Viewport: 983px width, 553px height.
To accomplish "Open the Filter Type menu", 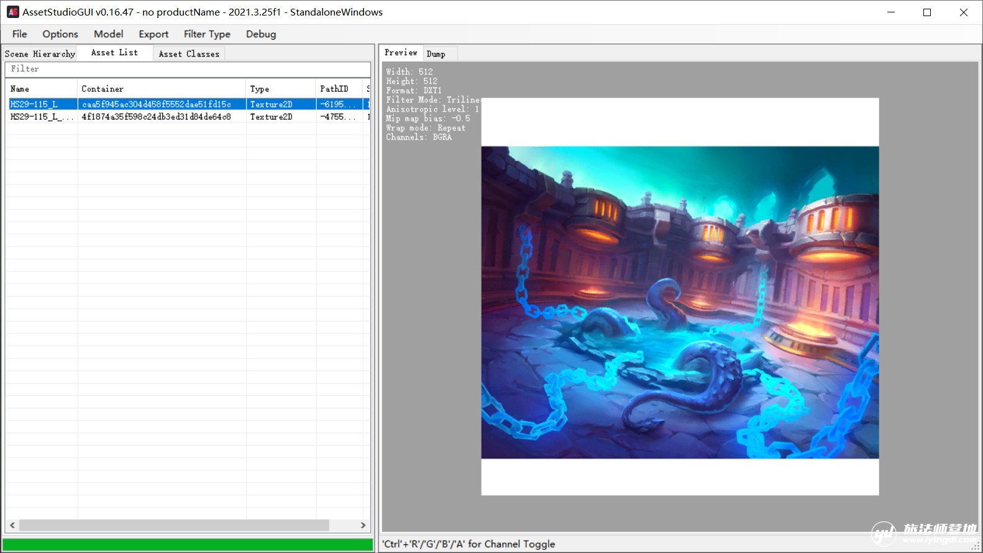I will 207,34.
